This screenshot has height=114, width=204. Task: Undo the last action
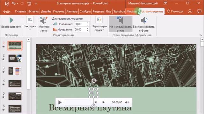click(x=13, y=3)
